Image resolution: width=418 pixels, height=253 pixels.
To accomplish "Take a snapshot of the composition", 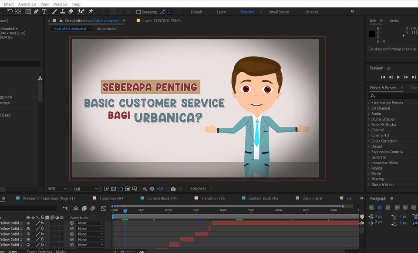I will pos(173,189).
